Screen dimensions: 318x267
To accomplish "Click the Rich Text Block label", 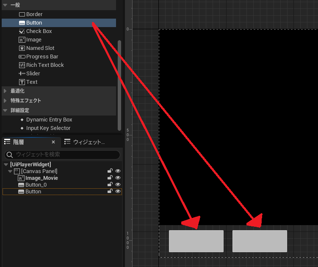I will point(45,65).
